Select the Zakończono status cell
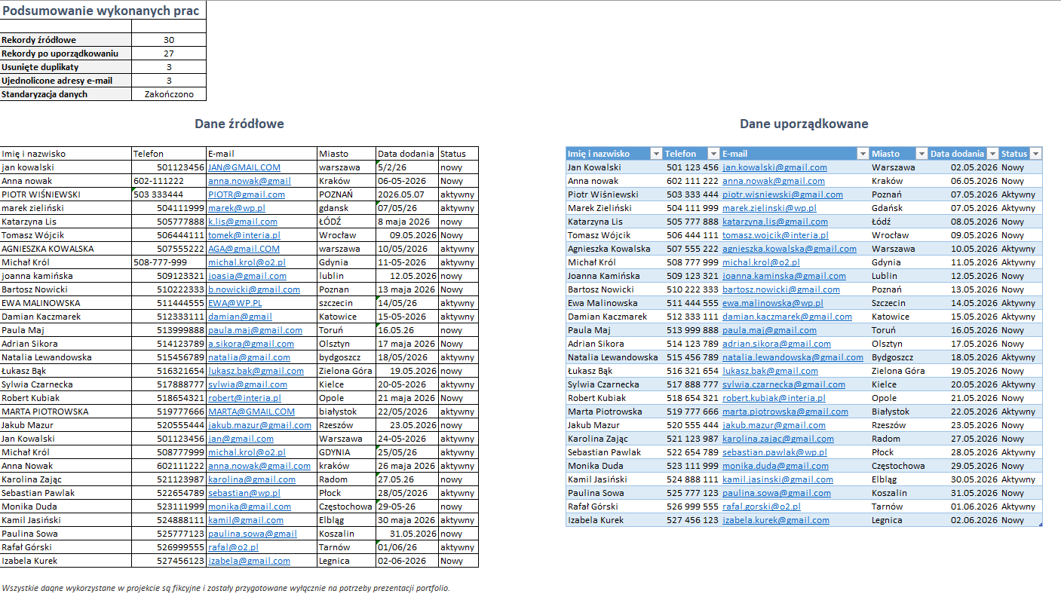This screenshot has height=600, width=1061. [x=169, y=94]
